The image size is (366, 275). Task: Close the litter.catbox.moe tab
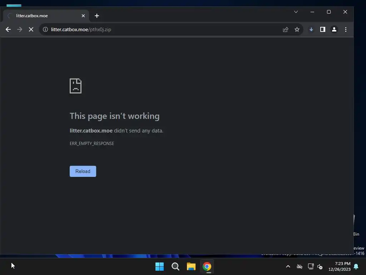coord(83,16)
